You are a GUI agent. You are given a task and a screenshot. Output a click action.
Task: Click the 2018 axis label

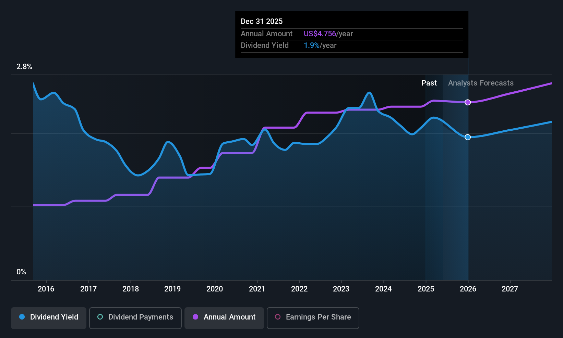pos(131,289)
